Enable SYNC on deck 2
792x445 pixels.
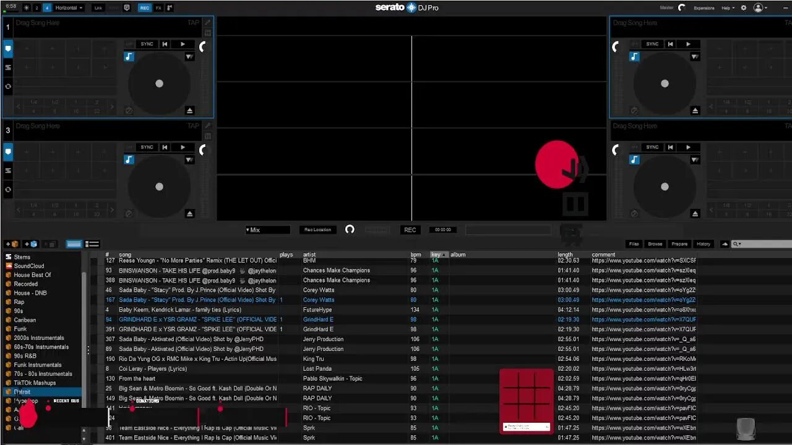tap(652, 44)
